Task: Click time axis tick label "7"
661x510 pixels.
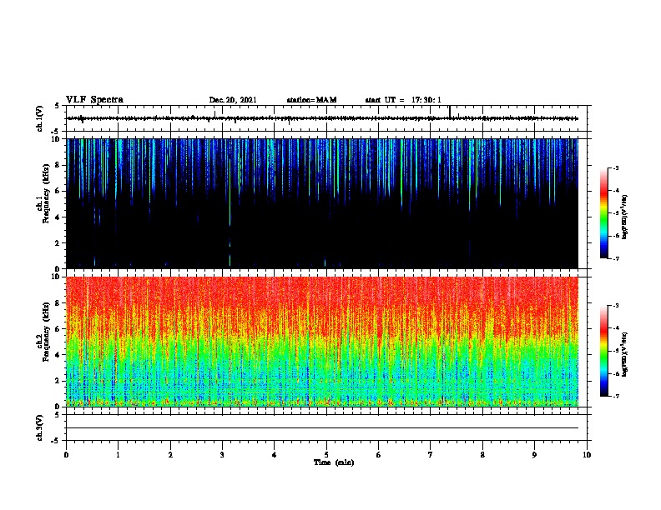Action: click(x=431, y=455)
